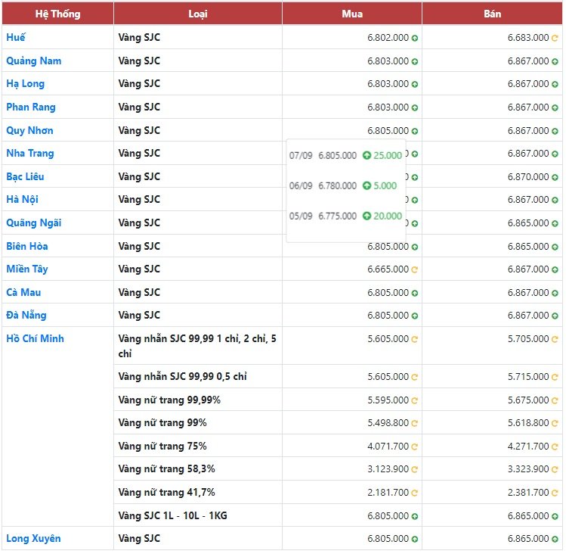Open the Long Xuyên link
566x554 pixels.
[x=33, y=538]
